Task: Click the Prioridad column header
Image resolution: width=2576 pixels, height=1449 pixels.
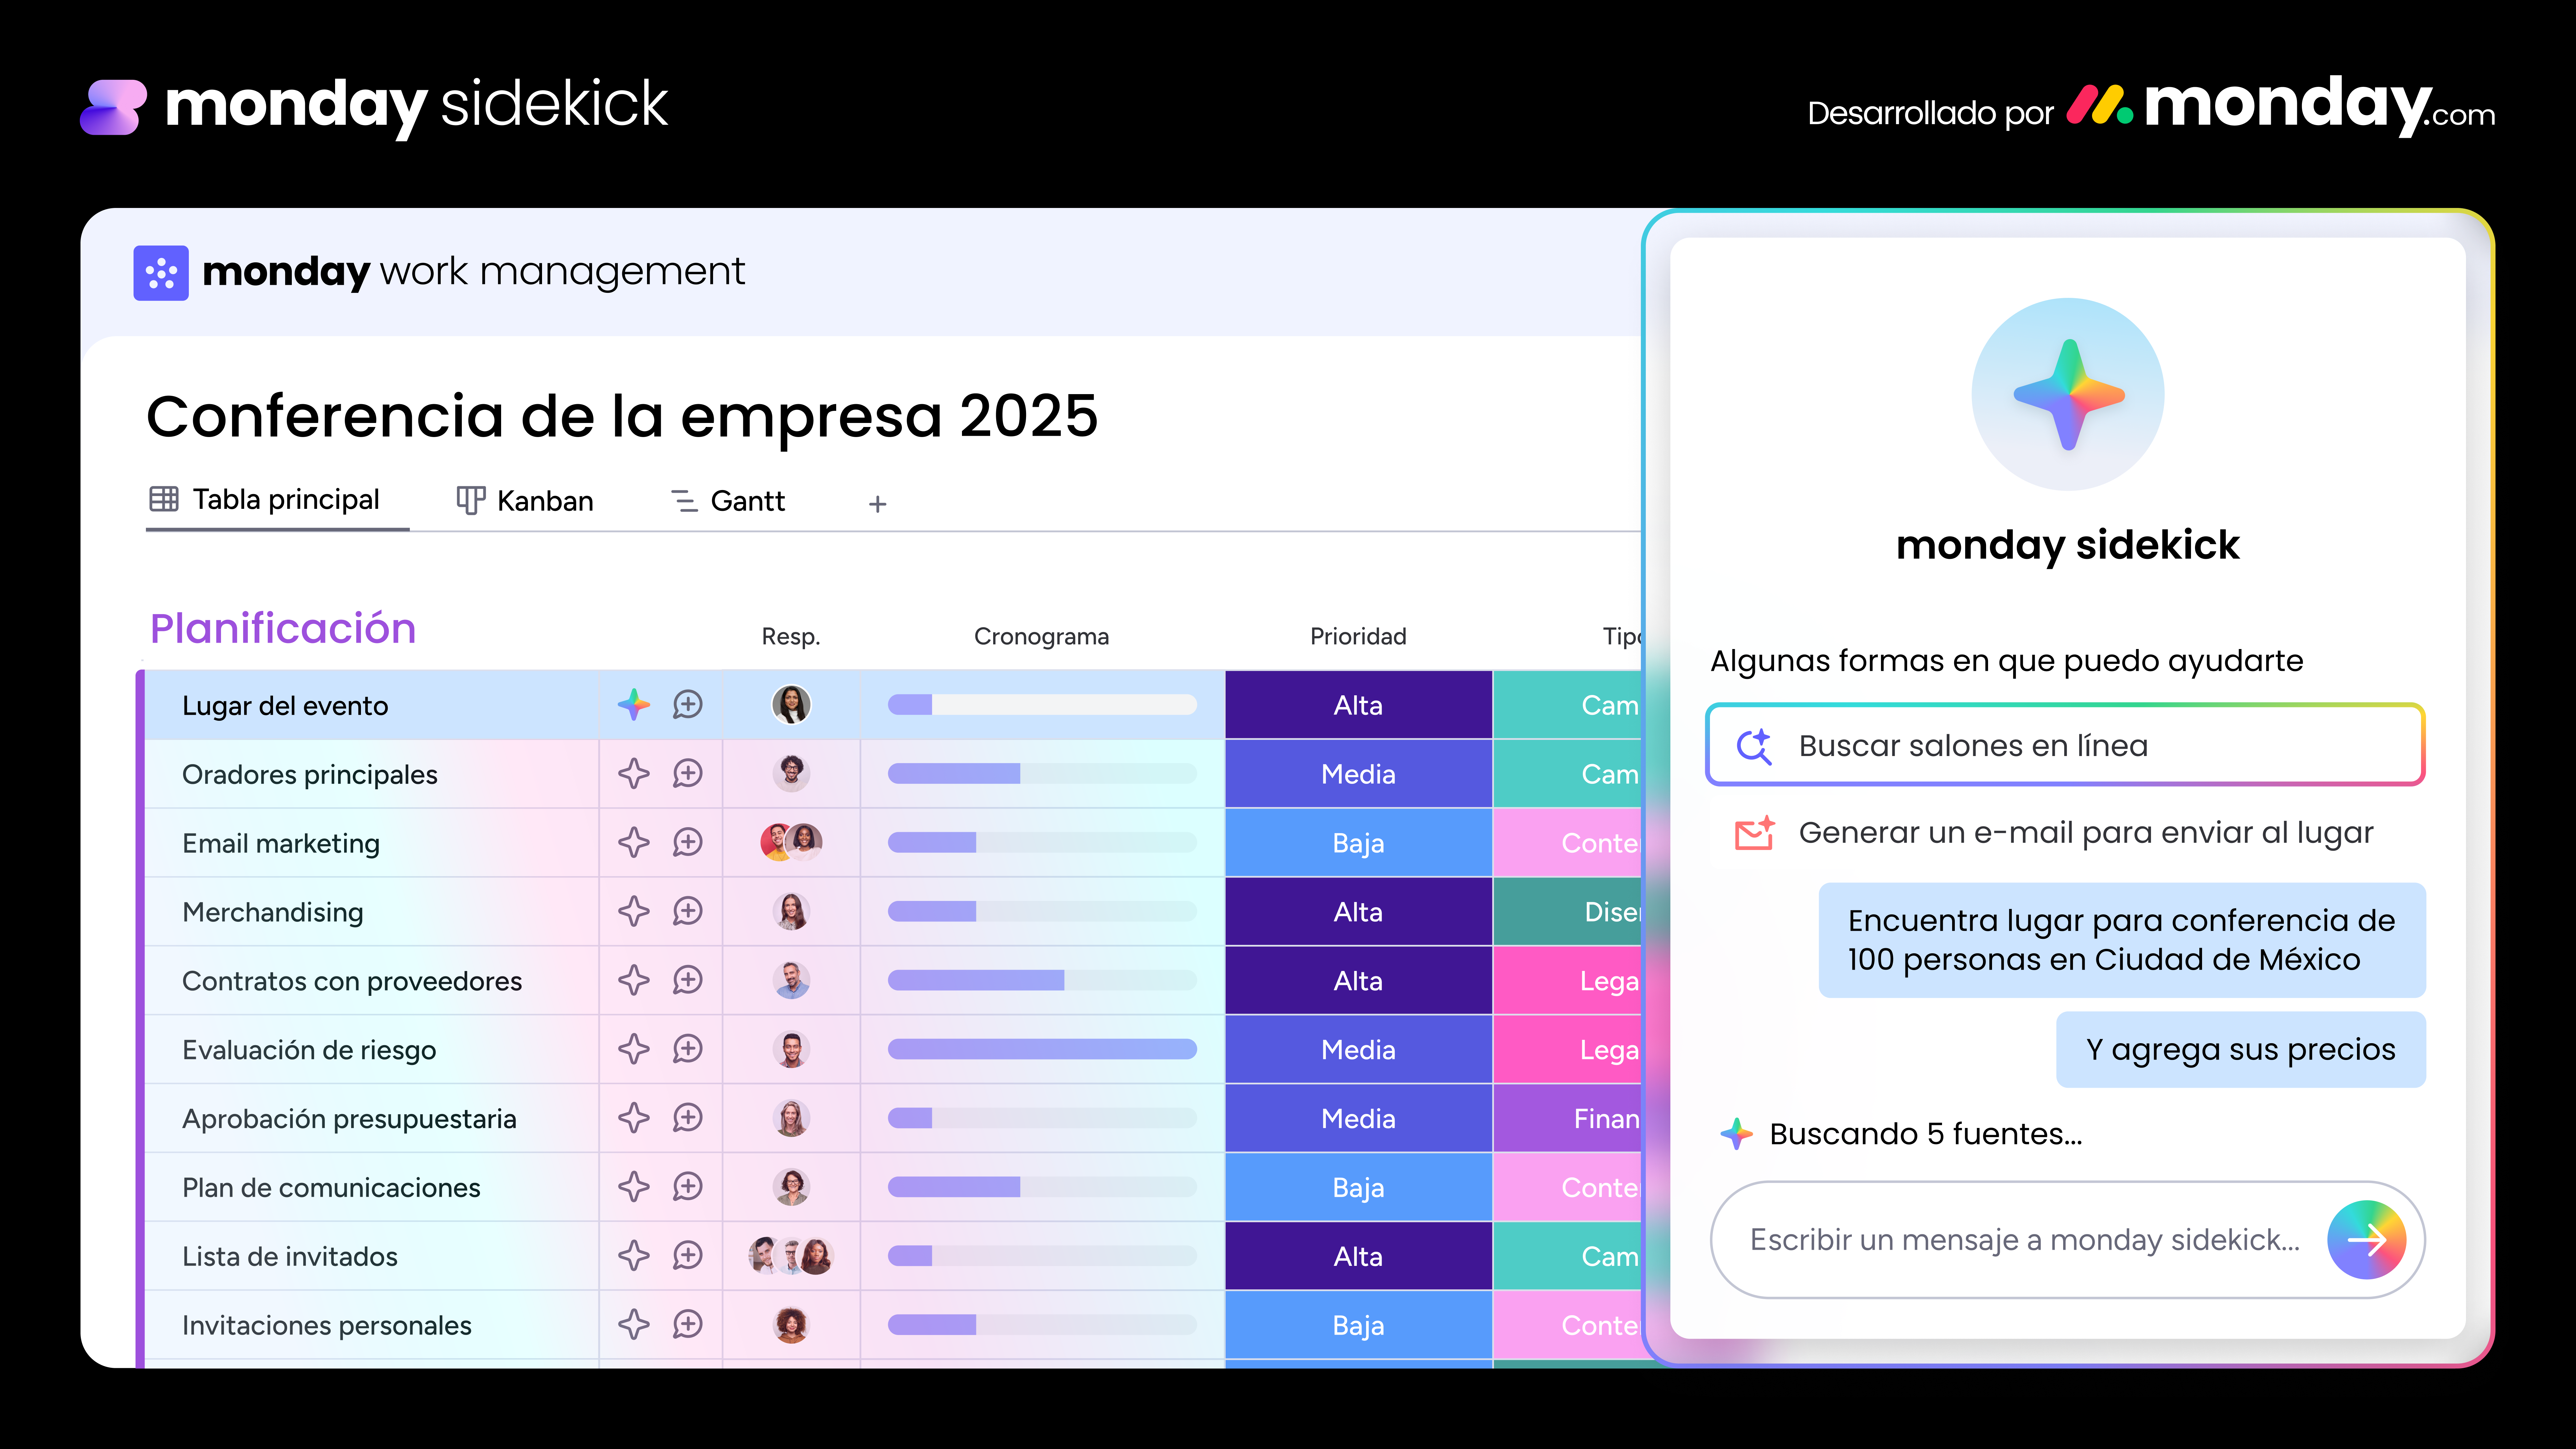Action: coord(1358,637)
